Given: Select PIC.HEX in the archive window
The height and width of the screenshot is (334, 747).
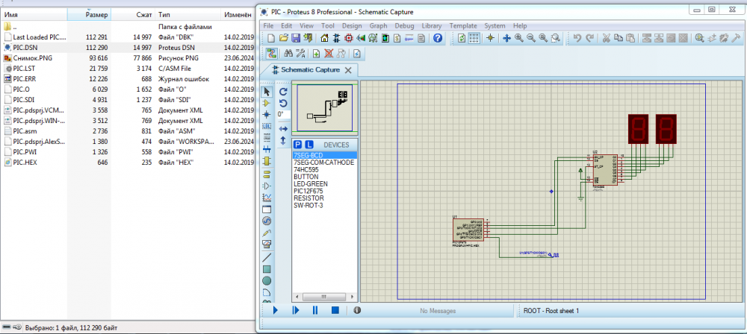Looking at the screenshot, I should (25, 163).
